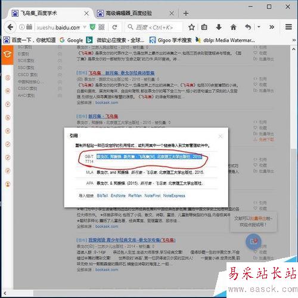This screenshot has width=298, height=298.
Task: Open the QR code icon in address bar
Action: pos(101,27)
